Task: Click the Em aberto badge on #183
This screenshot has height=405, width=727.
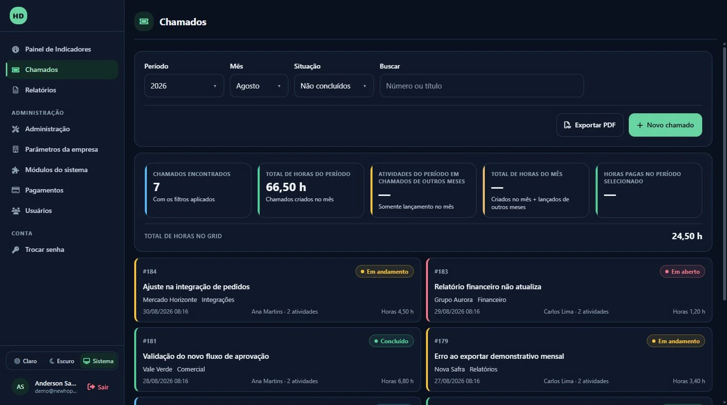Action: 682,271
